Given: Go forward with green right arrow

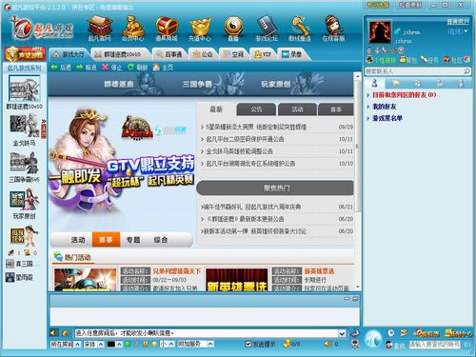Looking at the screenshot, I should [x=87, y=68].
